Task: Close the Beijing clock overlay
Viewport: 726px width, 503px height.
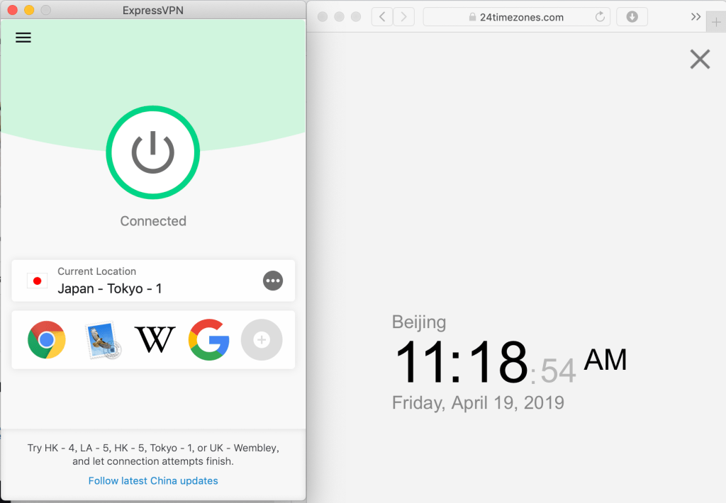Action: [x=700, y=60]
